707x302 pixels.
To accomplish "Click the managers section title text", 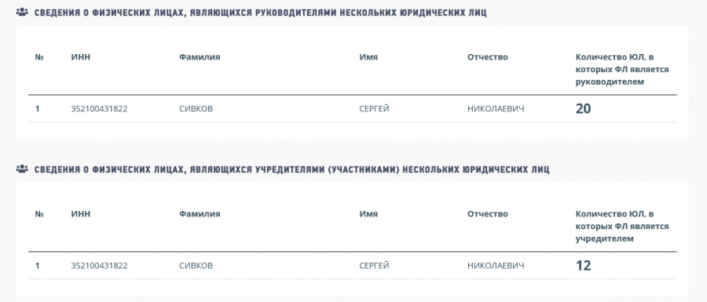I will pos(261,13).
